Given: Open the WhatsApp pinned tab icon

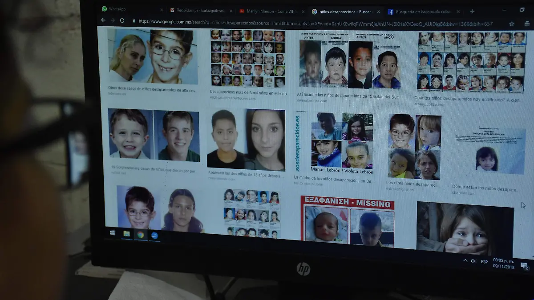Looking at the screenshot, I should point(105,9).
